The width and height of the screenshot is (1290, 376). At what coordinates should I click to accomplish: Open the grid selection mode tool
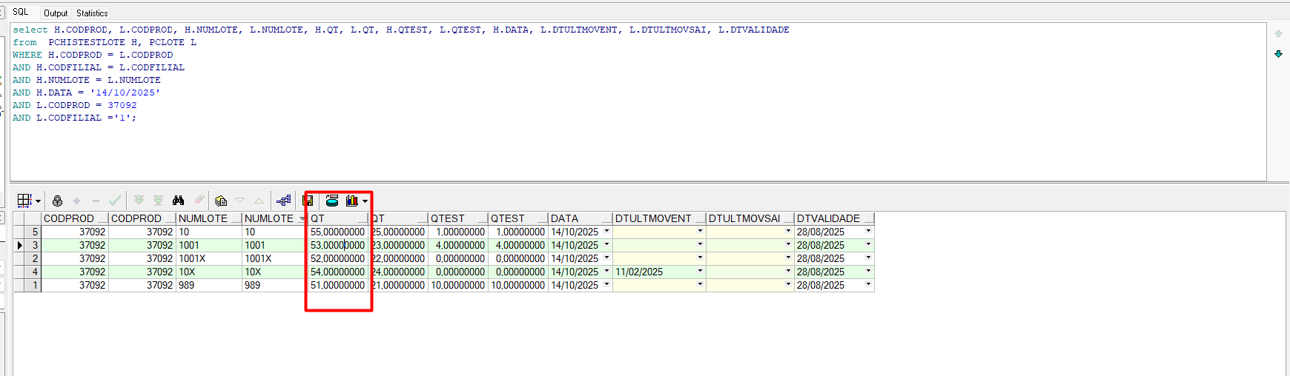point(24,201)
